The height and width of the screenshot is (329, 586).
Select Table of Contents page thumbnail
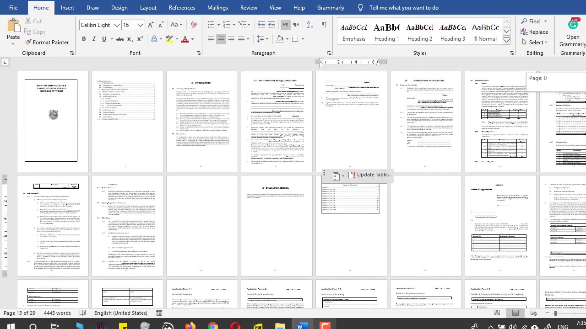[128, 122]
